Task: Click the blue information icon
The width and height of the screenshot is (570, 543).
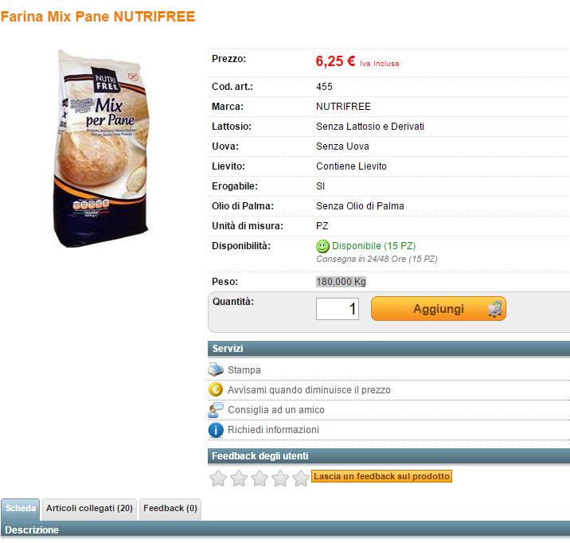Action: coord(216,430)
